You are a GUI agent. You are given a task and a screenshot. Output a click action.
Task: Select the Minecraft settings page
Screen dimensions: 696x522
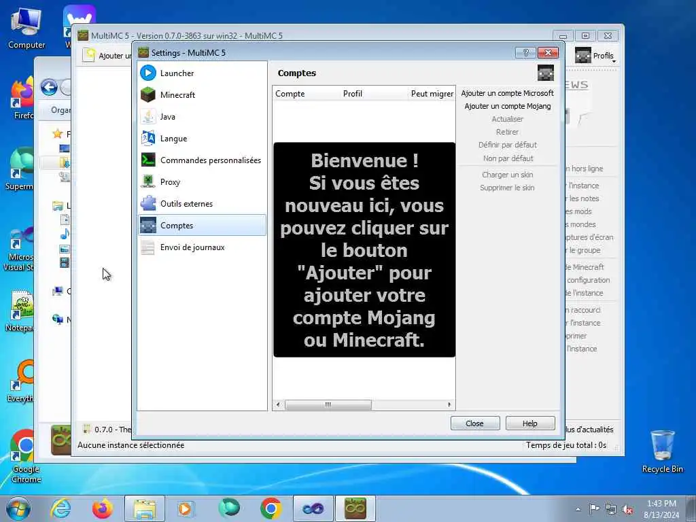[202, 94]
